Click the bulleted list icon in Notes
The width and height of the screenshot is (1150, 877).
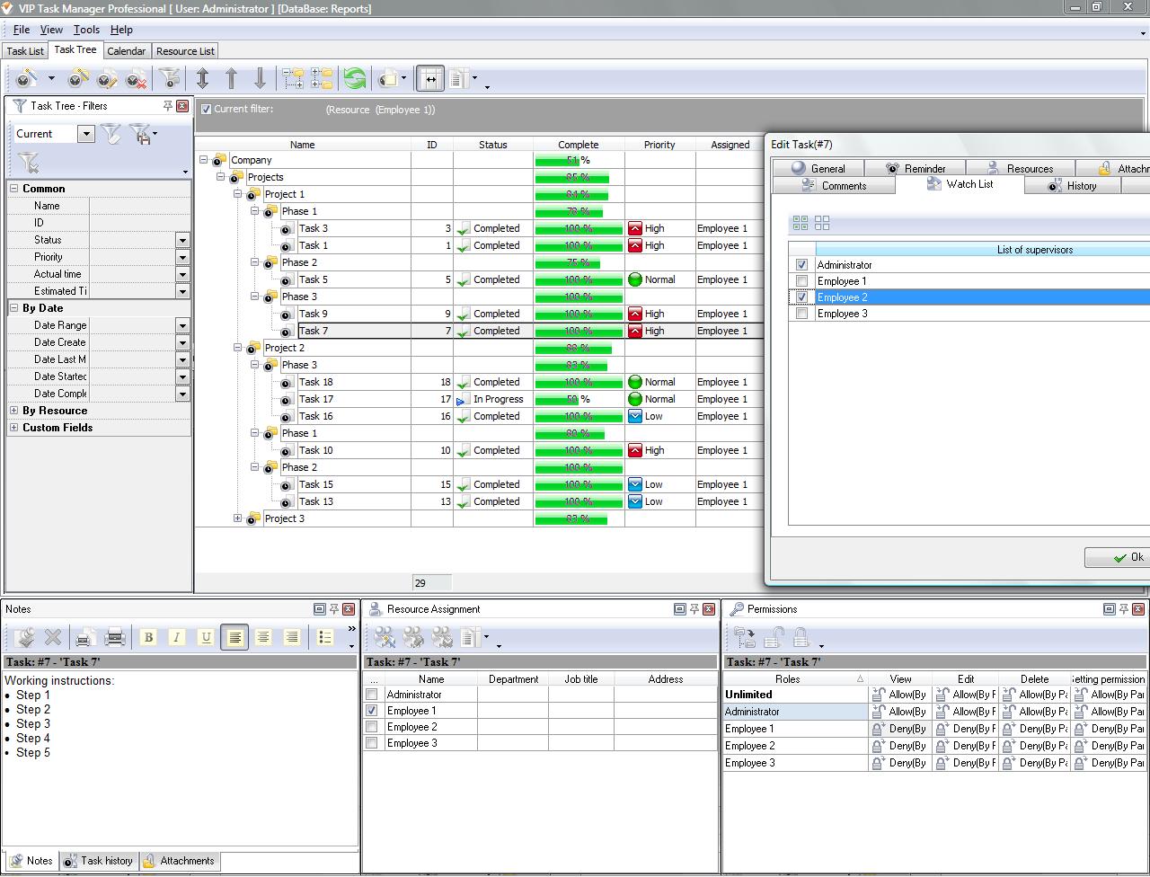tap(325, 638)
